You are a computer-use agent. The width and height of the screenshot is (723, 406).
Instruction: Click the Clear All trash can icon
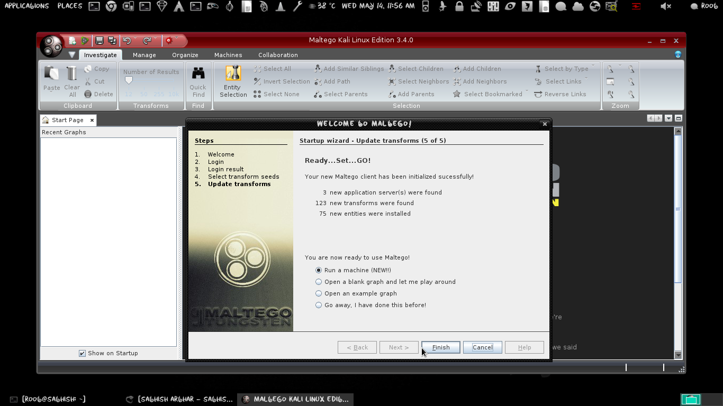(x=72, y=73)
